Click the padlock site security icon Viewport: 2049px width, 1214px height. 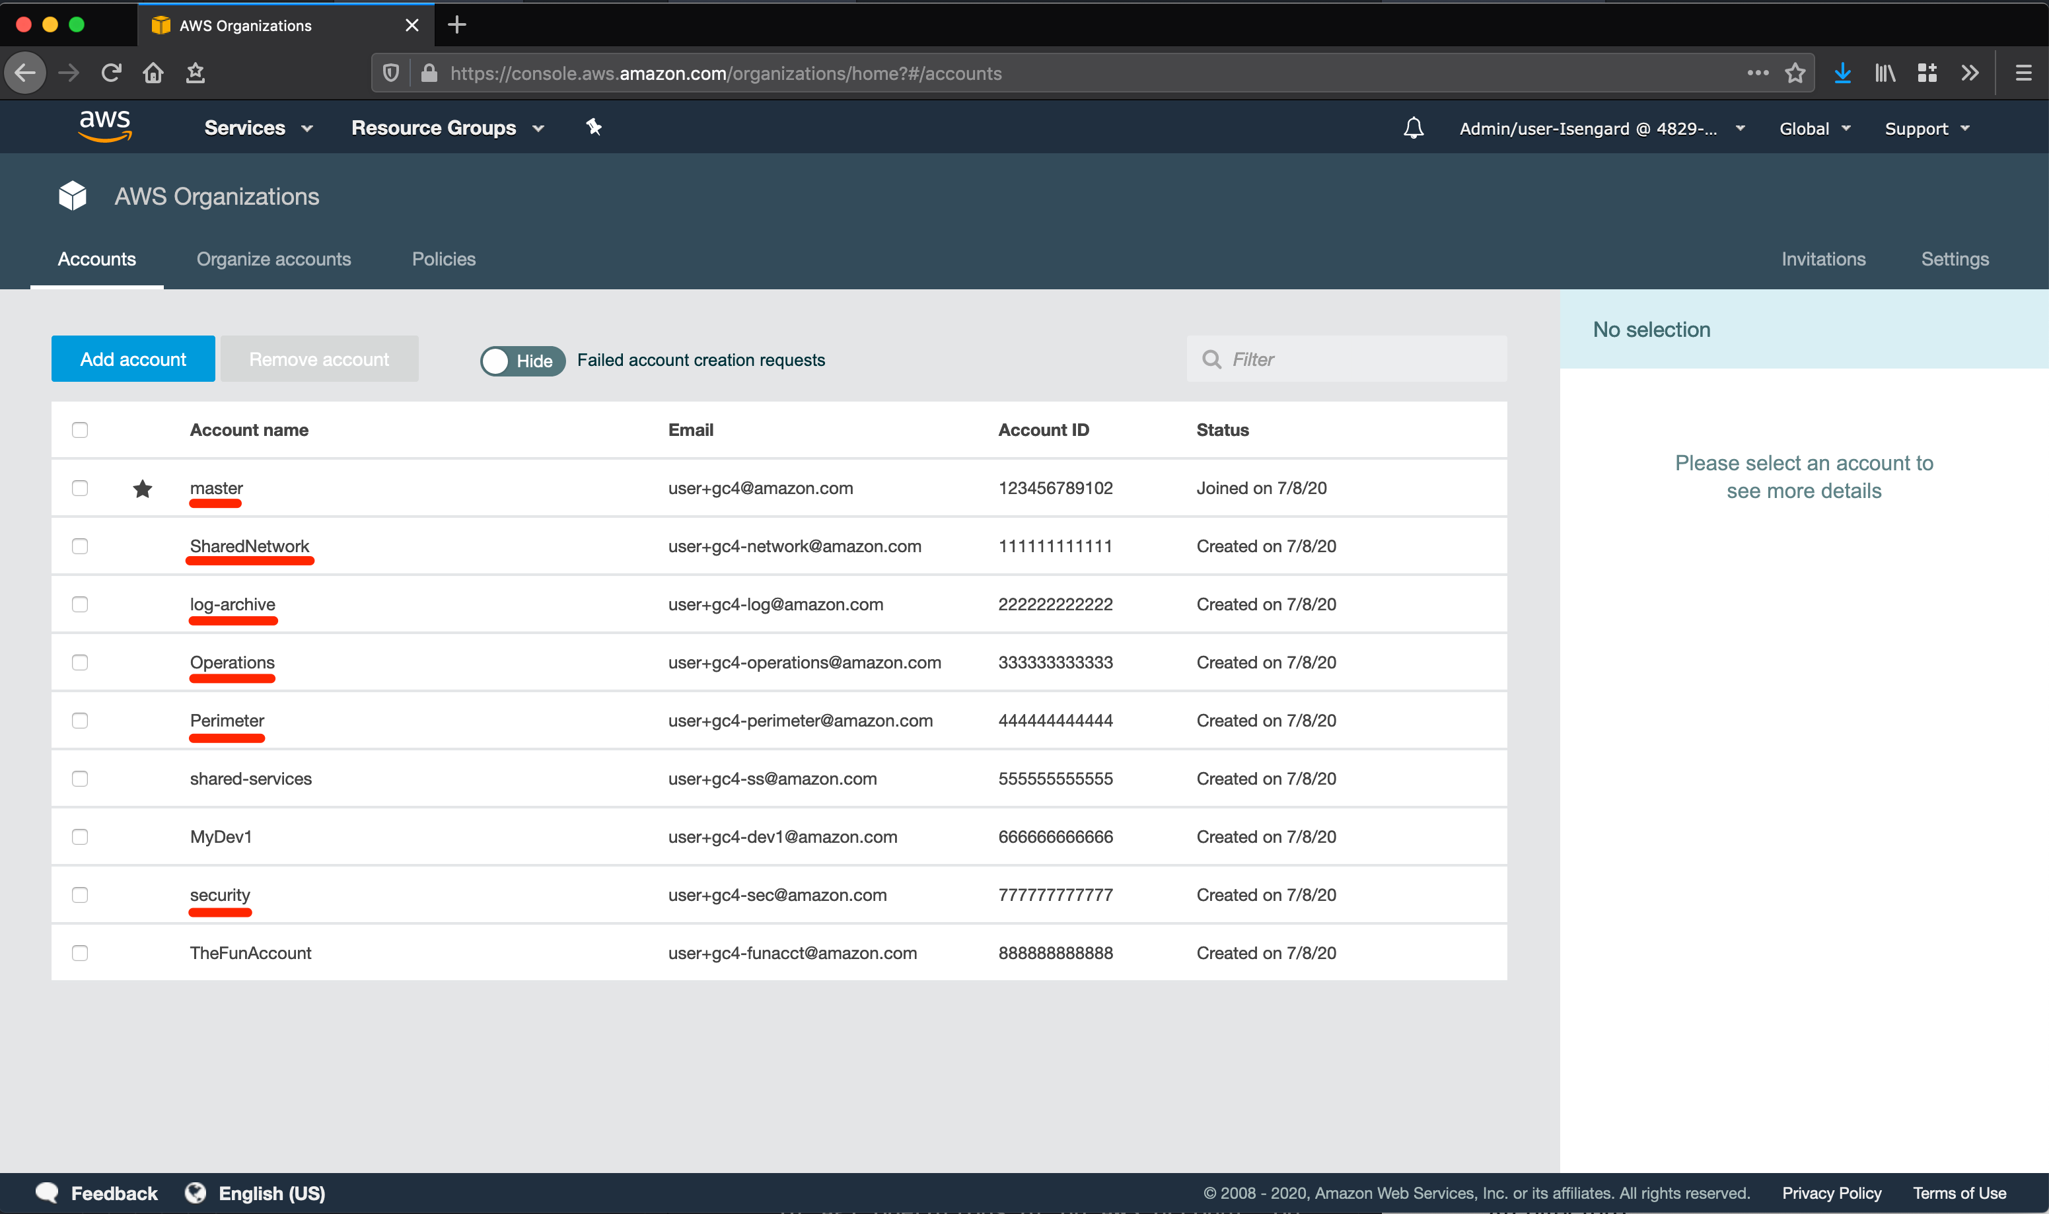click(429, 73)
